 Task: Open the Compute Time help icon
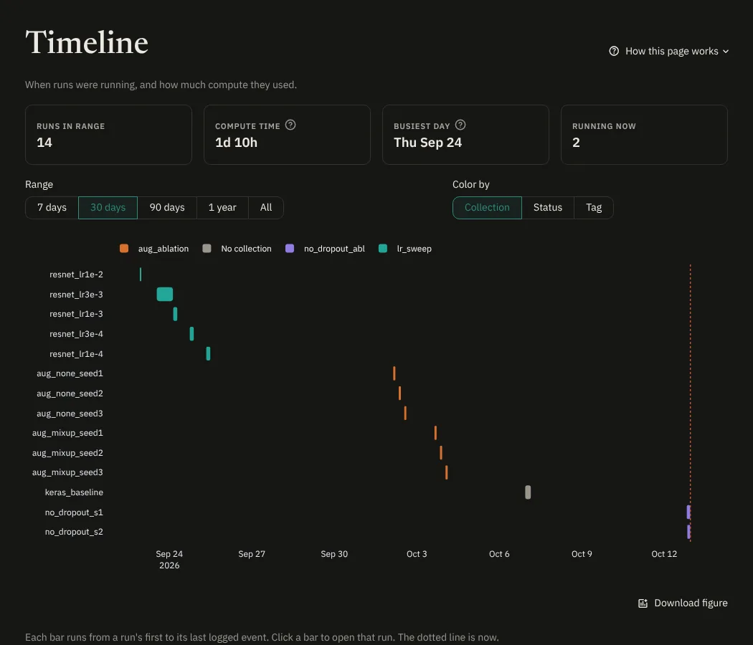(290, 125)
